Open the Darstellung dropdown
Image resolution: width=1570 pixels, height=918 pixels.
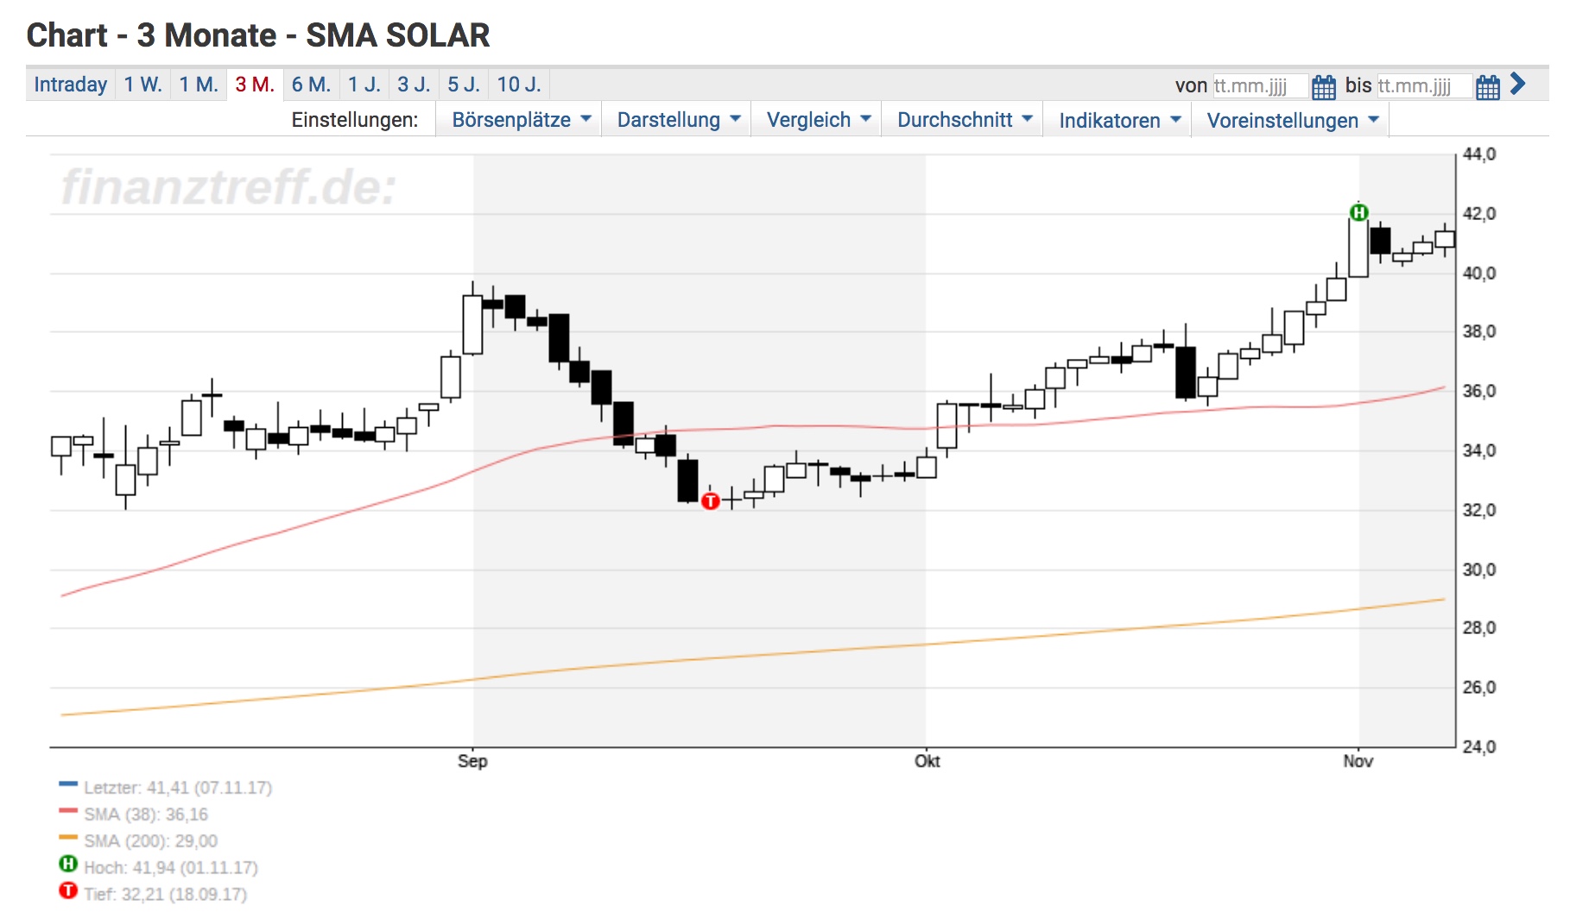[x=676, y=120]
